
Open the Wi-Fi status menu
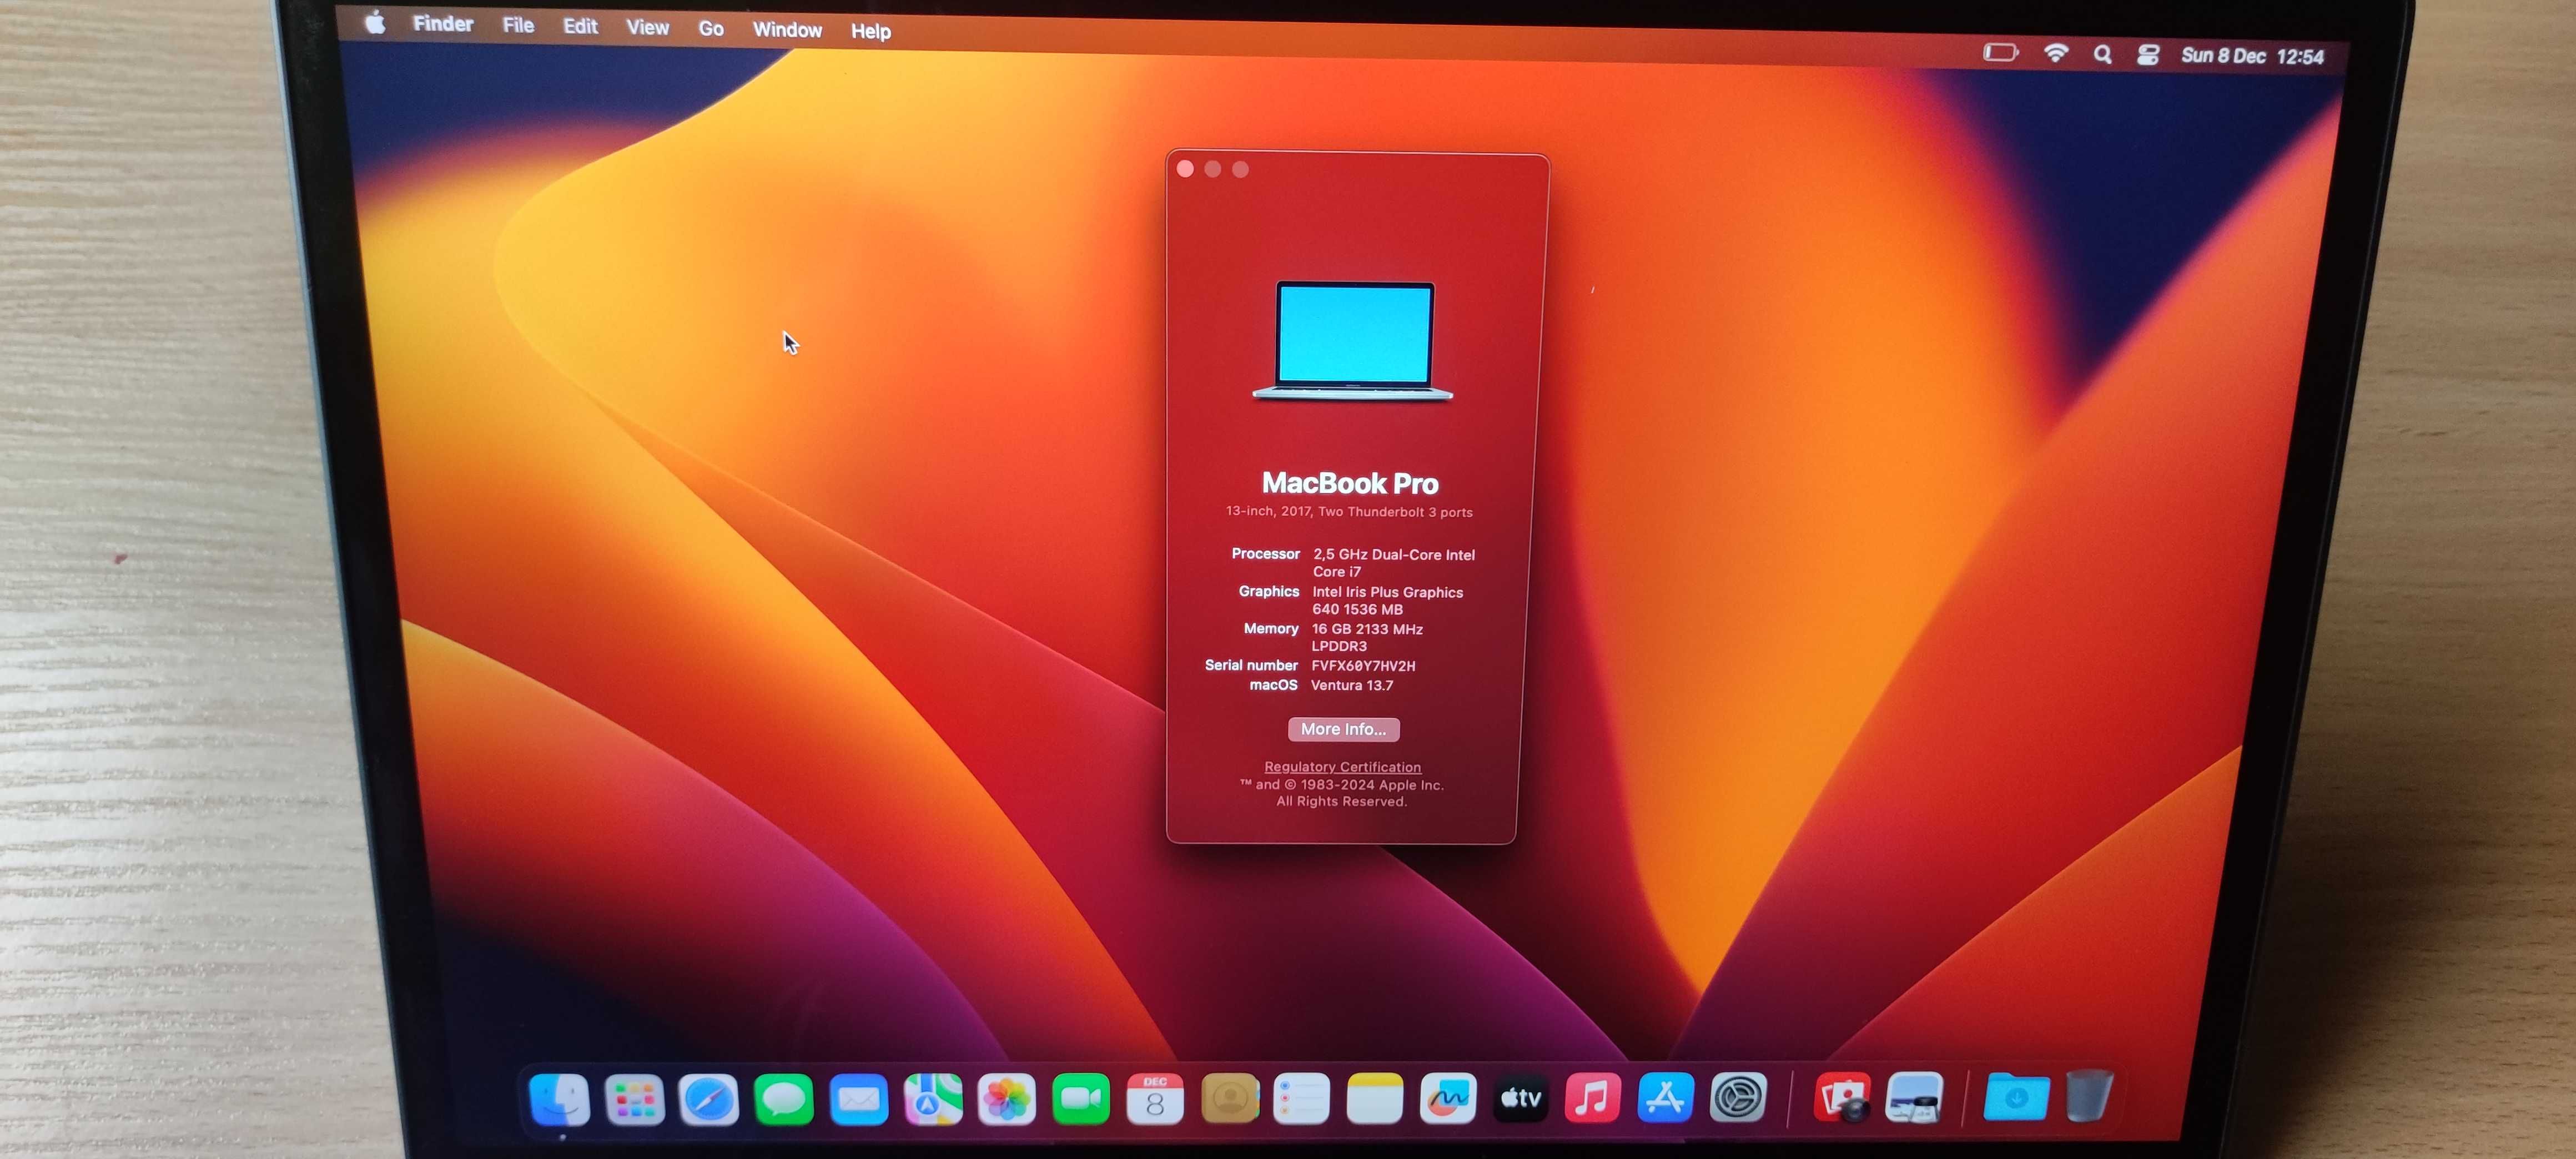[x=2056, y=53]
